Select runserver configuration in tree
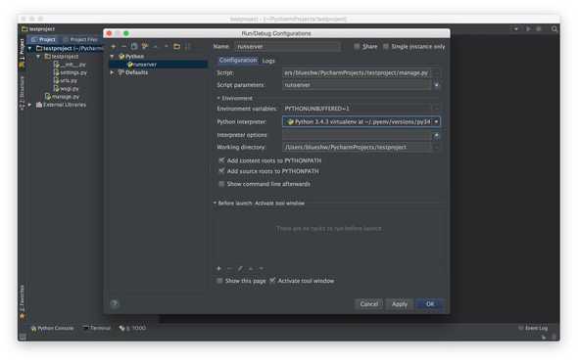The image size is (578, 363). [158, 65]
